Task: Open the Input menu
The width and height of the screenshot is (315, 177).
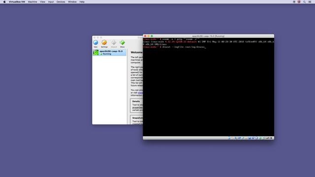Action: click(51, 2)
